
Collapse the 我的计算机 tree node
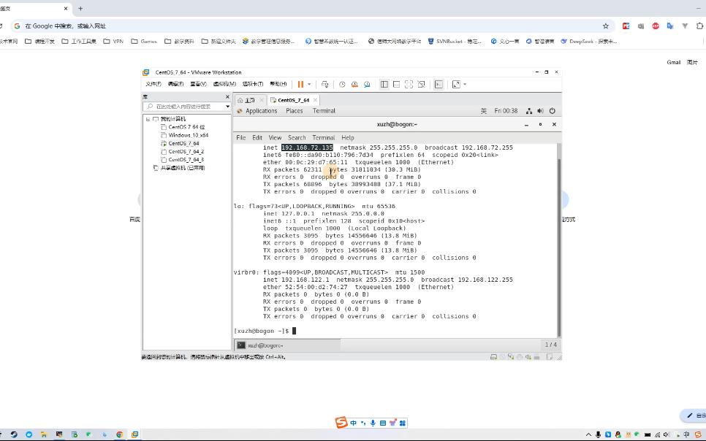click(148, 118)
